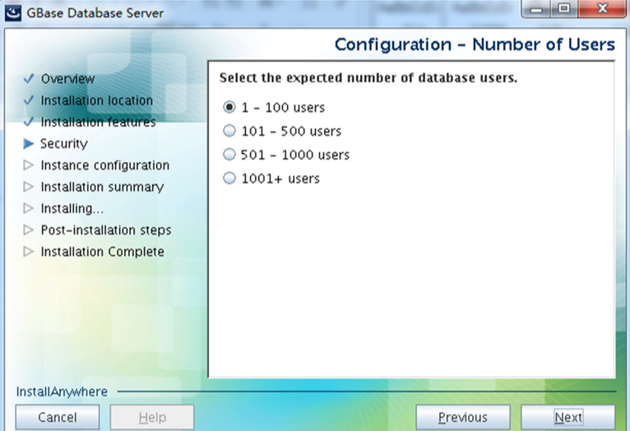Click the checkmark beside Installation location
Viewport: 630px width, 431px height.
(x=29, y=100)
